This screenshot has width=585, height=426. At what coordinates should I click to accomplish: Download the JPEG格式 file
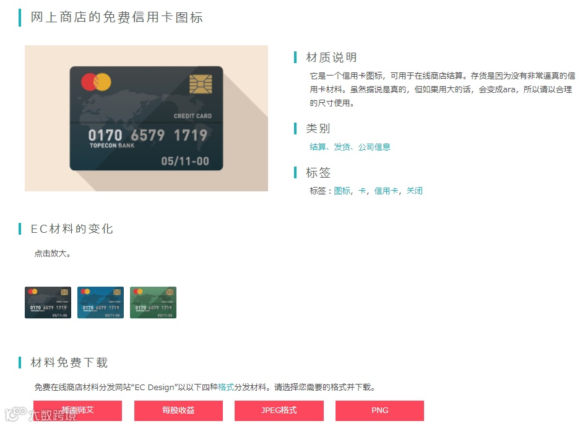[x=279, y=411]
